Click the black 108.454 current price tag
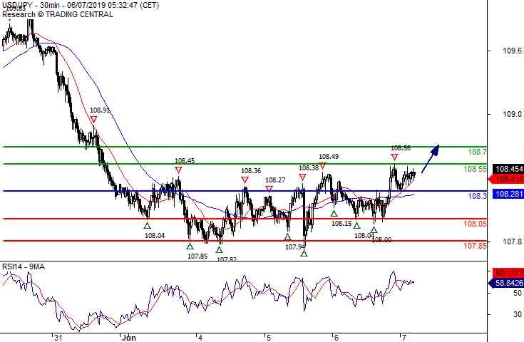The width and height of the screenshot is (524, 342). click(x=508, y=169)
